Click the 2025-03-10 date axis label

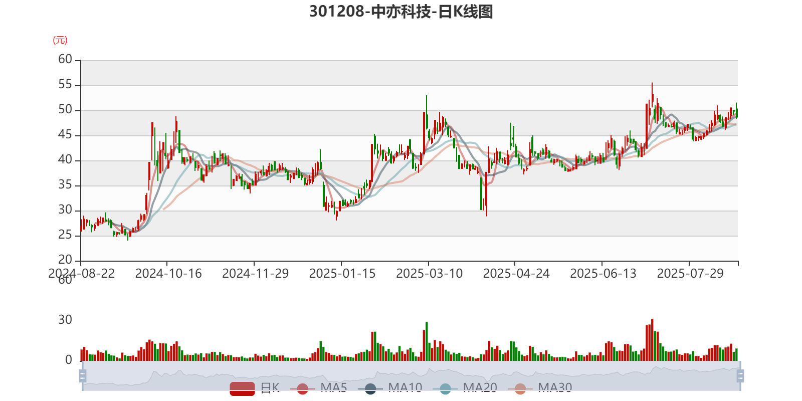click(x=430, y=274)
